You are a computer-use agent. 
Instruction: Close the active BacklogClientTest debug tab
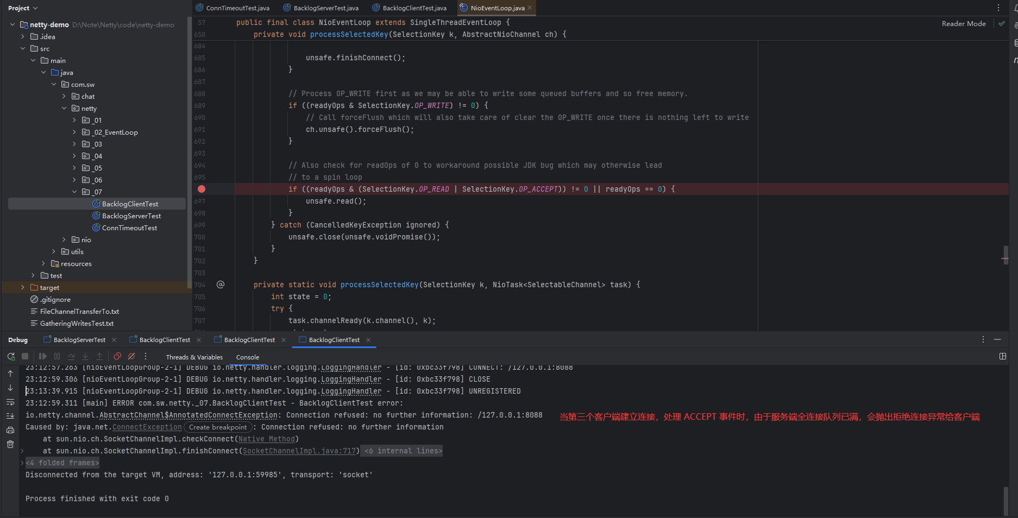point(368,340)
